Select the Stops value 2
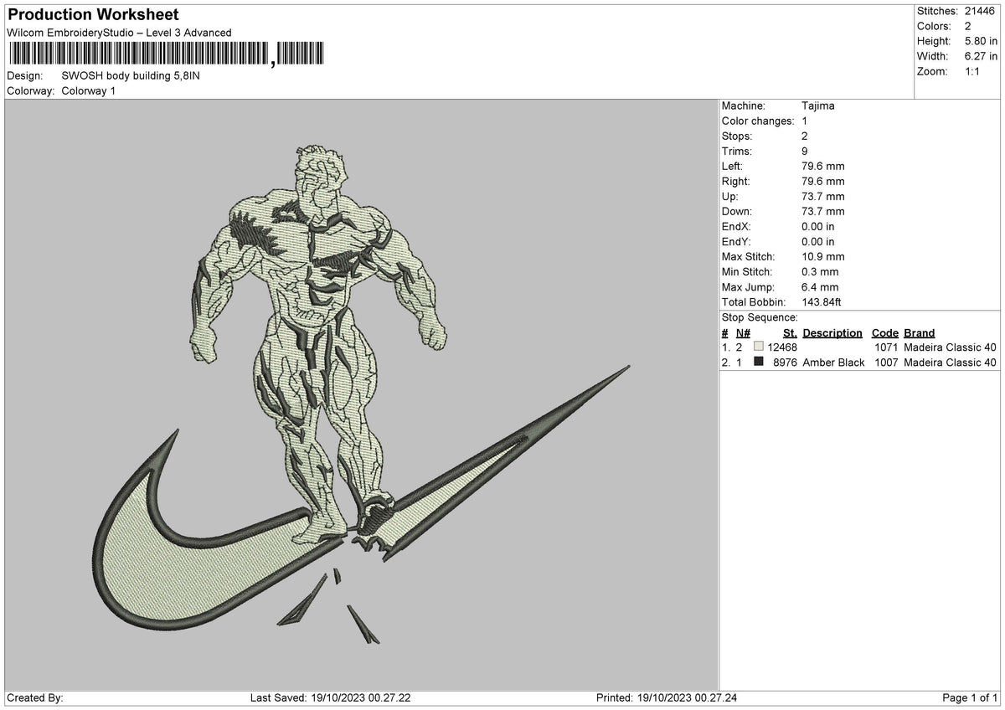 805,136
